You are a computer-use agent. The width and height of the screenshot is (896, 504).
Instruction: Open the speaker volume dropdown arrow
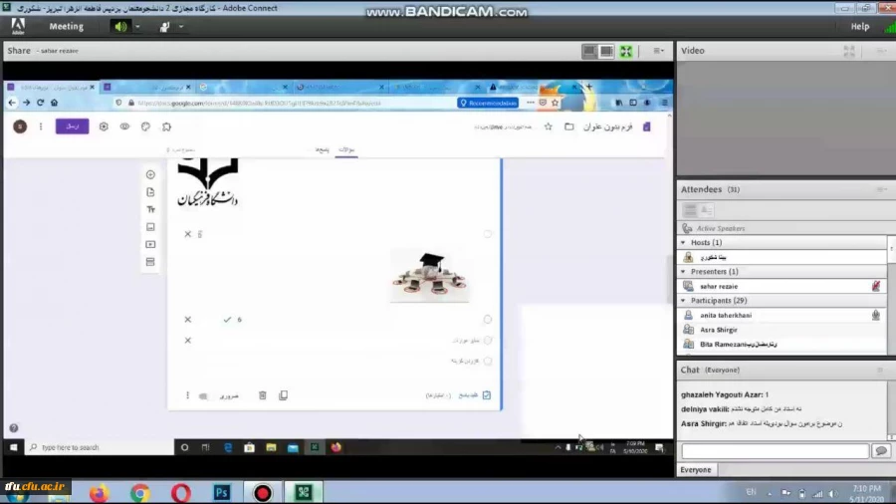[137, 27]
